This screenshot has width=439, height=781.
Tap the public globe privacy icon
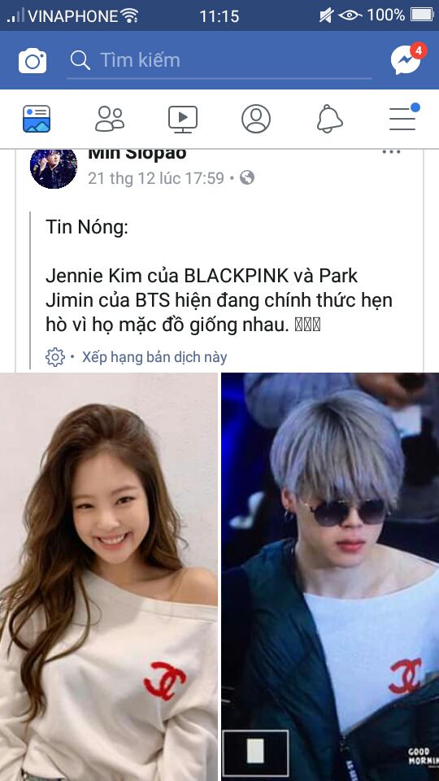click(x=247, y=178)
